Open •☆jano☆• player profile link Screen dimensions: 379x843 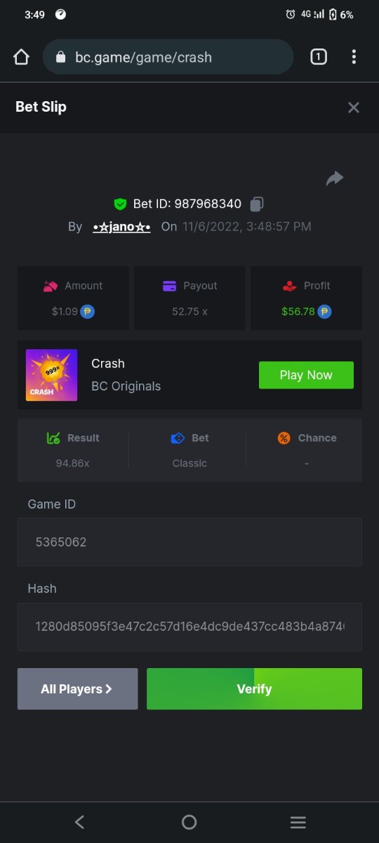[x=121, y=227]
